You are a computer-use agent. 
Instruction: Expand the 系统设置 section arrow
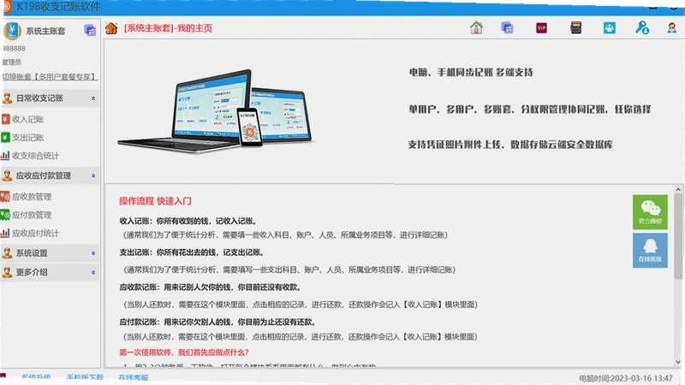(x=93, y=253)
